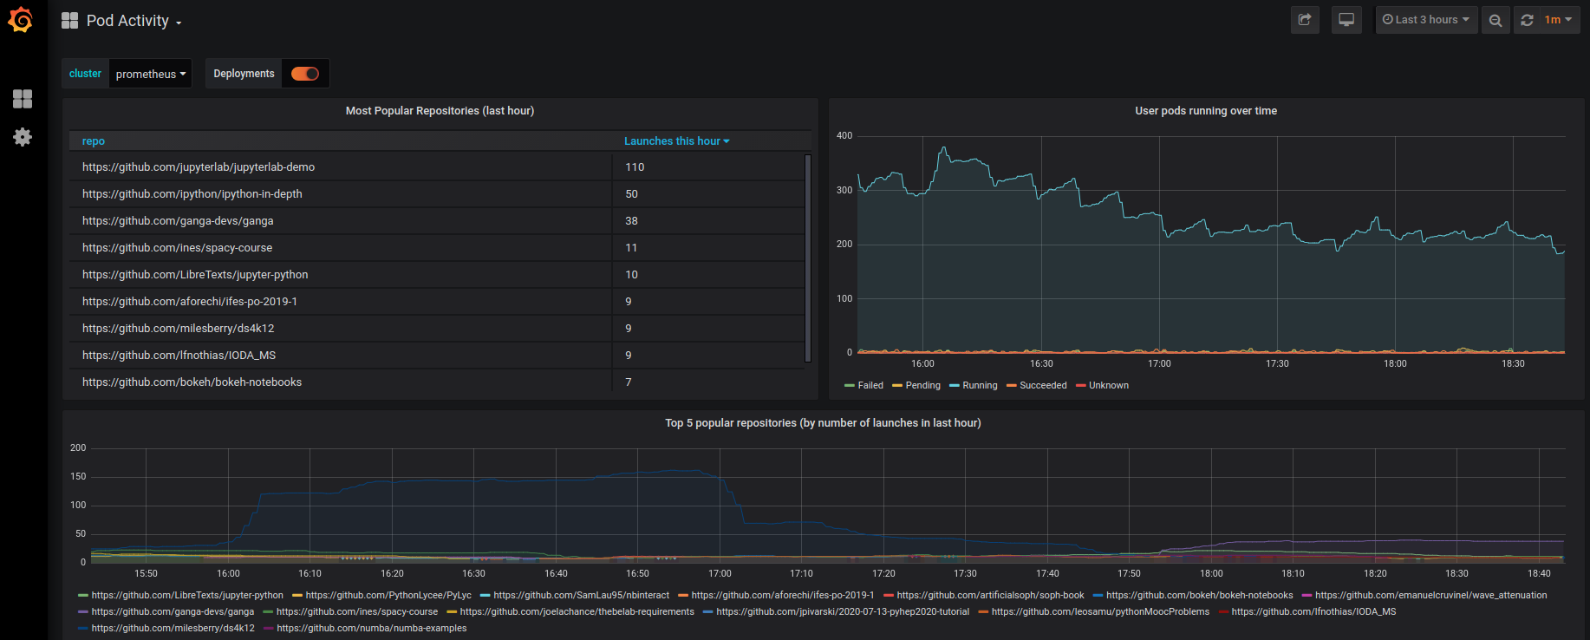
Task: Open the 1m refresh interval dropdown
Action: (x=1558, y=20)
